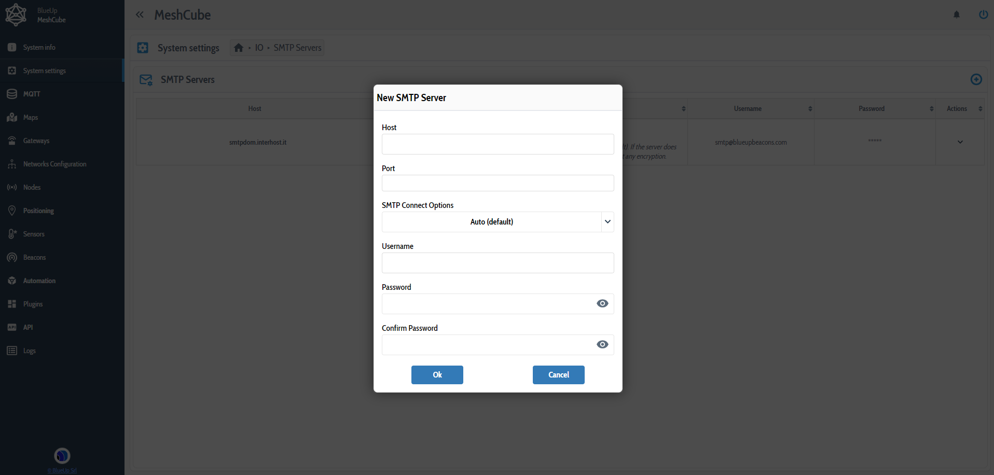The width and height of the screenshot is (994, 475).
Task: Select the Automation sidebar icon
Action: tap(38, 281)
